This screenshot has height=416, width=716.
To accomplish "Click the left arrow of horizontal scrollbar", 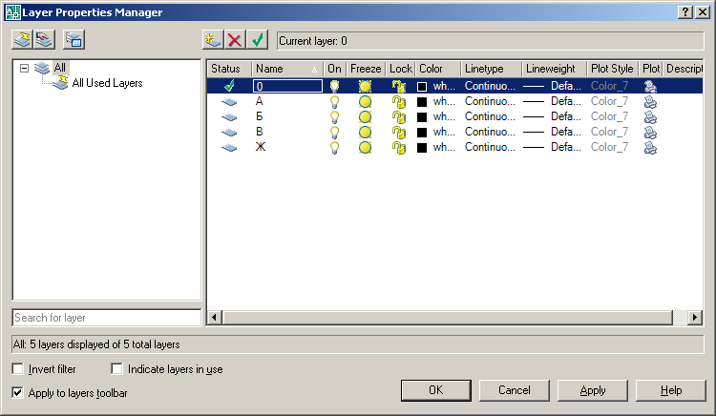I will pos(215,317).
